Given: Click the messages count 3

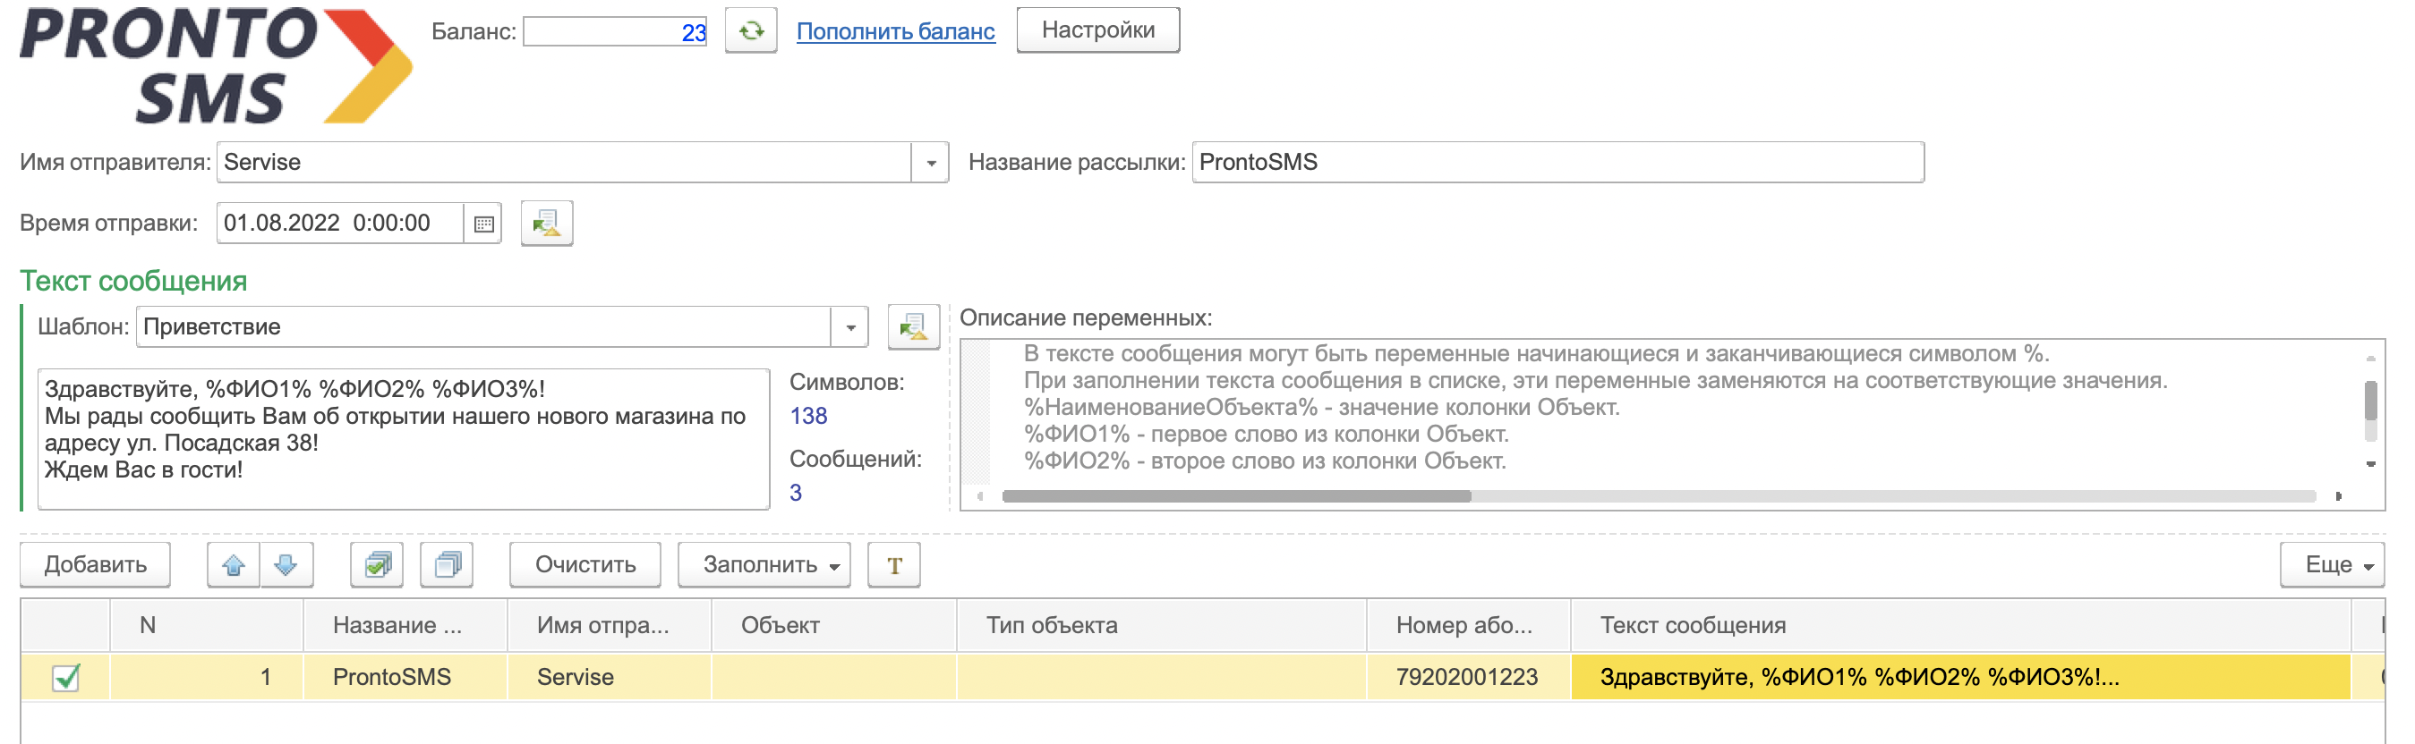Looking at the screenshot, I should (796, 493).
